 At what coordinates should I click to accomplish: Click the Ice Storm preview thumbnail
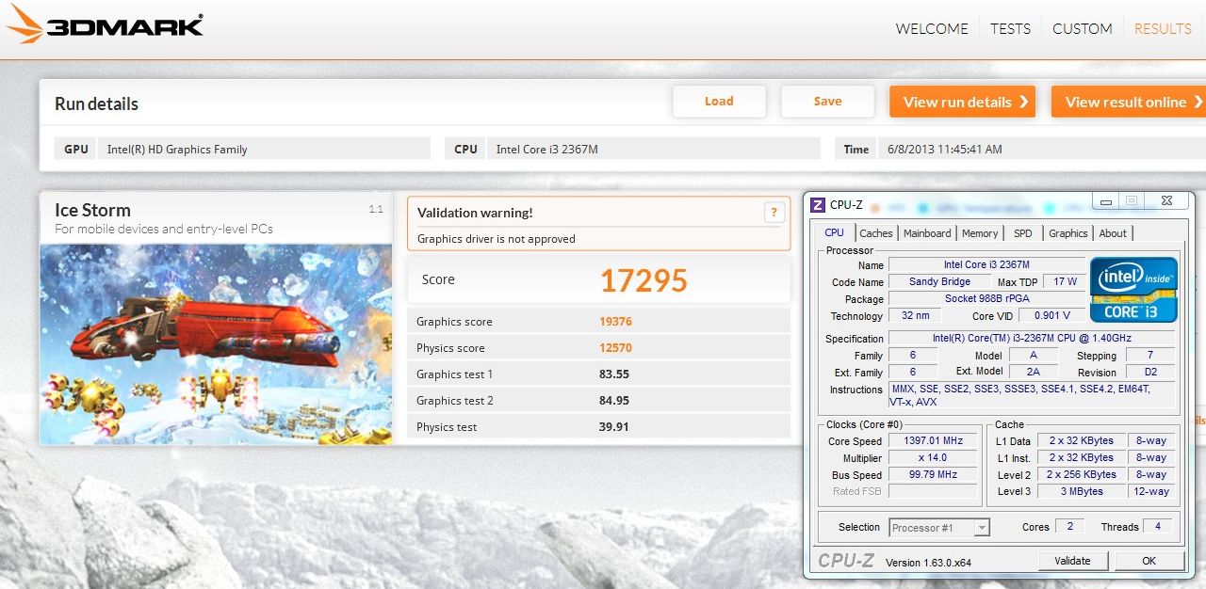pos(216,344)
